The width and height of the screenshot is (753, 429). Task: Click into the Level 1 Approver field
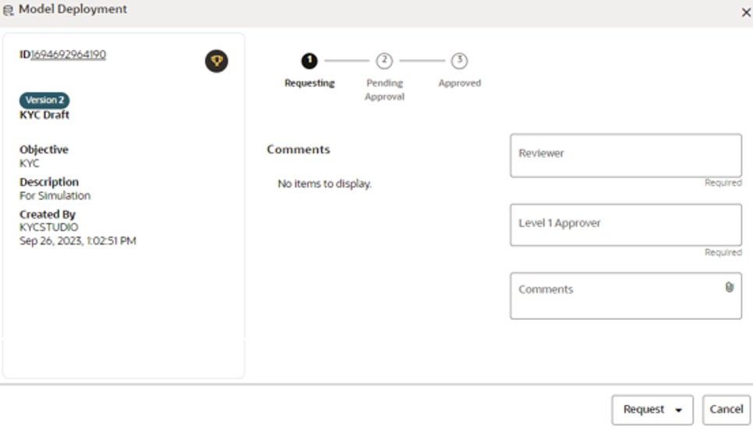[x=626, y=225]
